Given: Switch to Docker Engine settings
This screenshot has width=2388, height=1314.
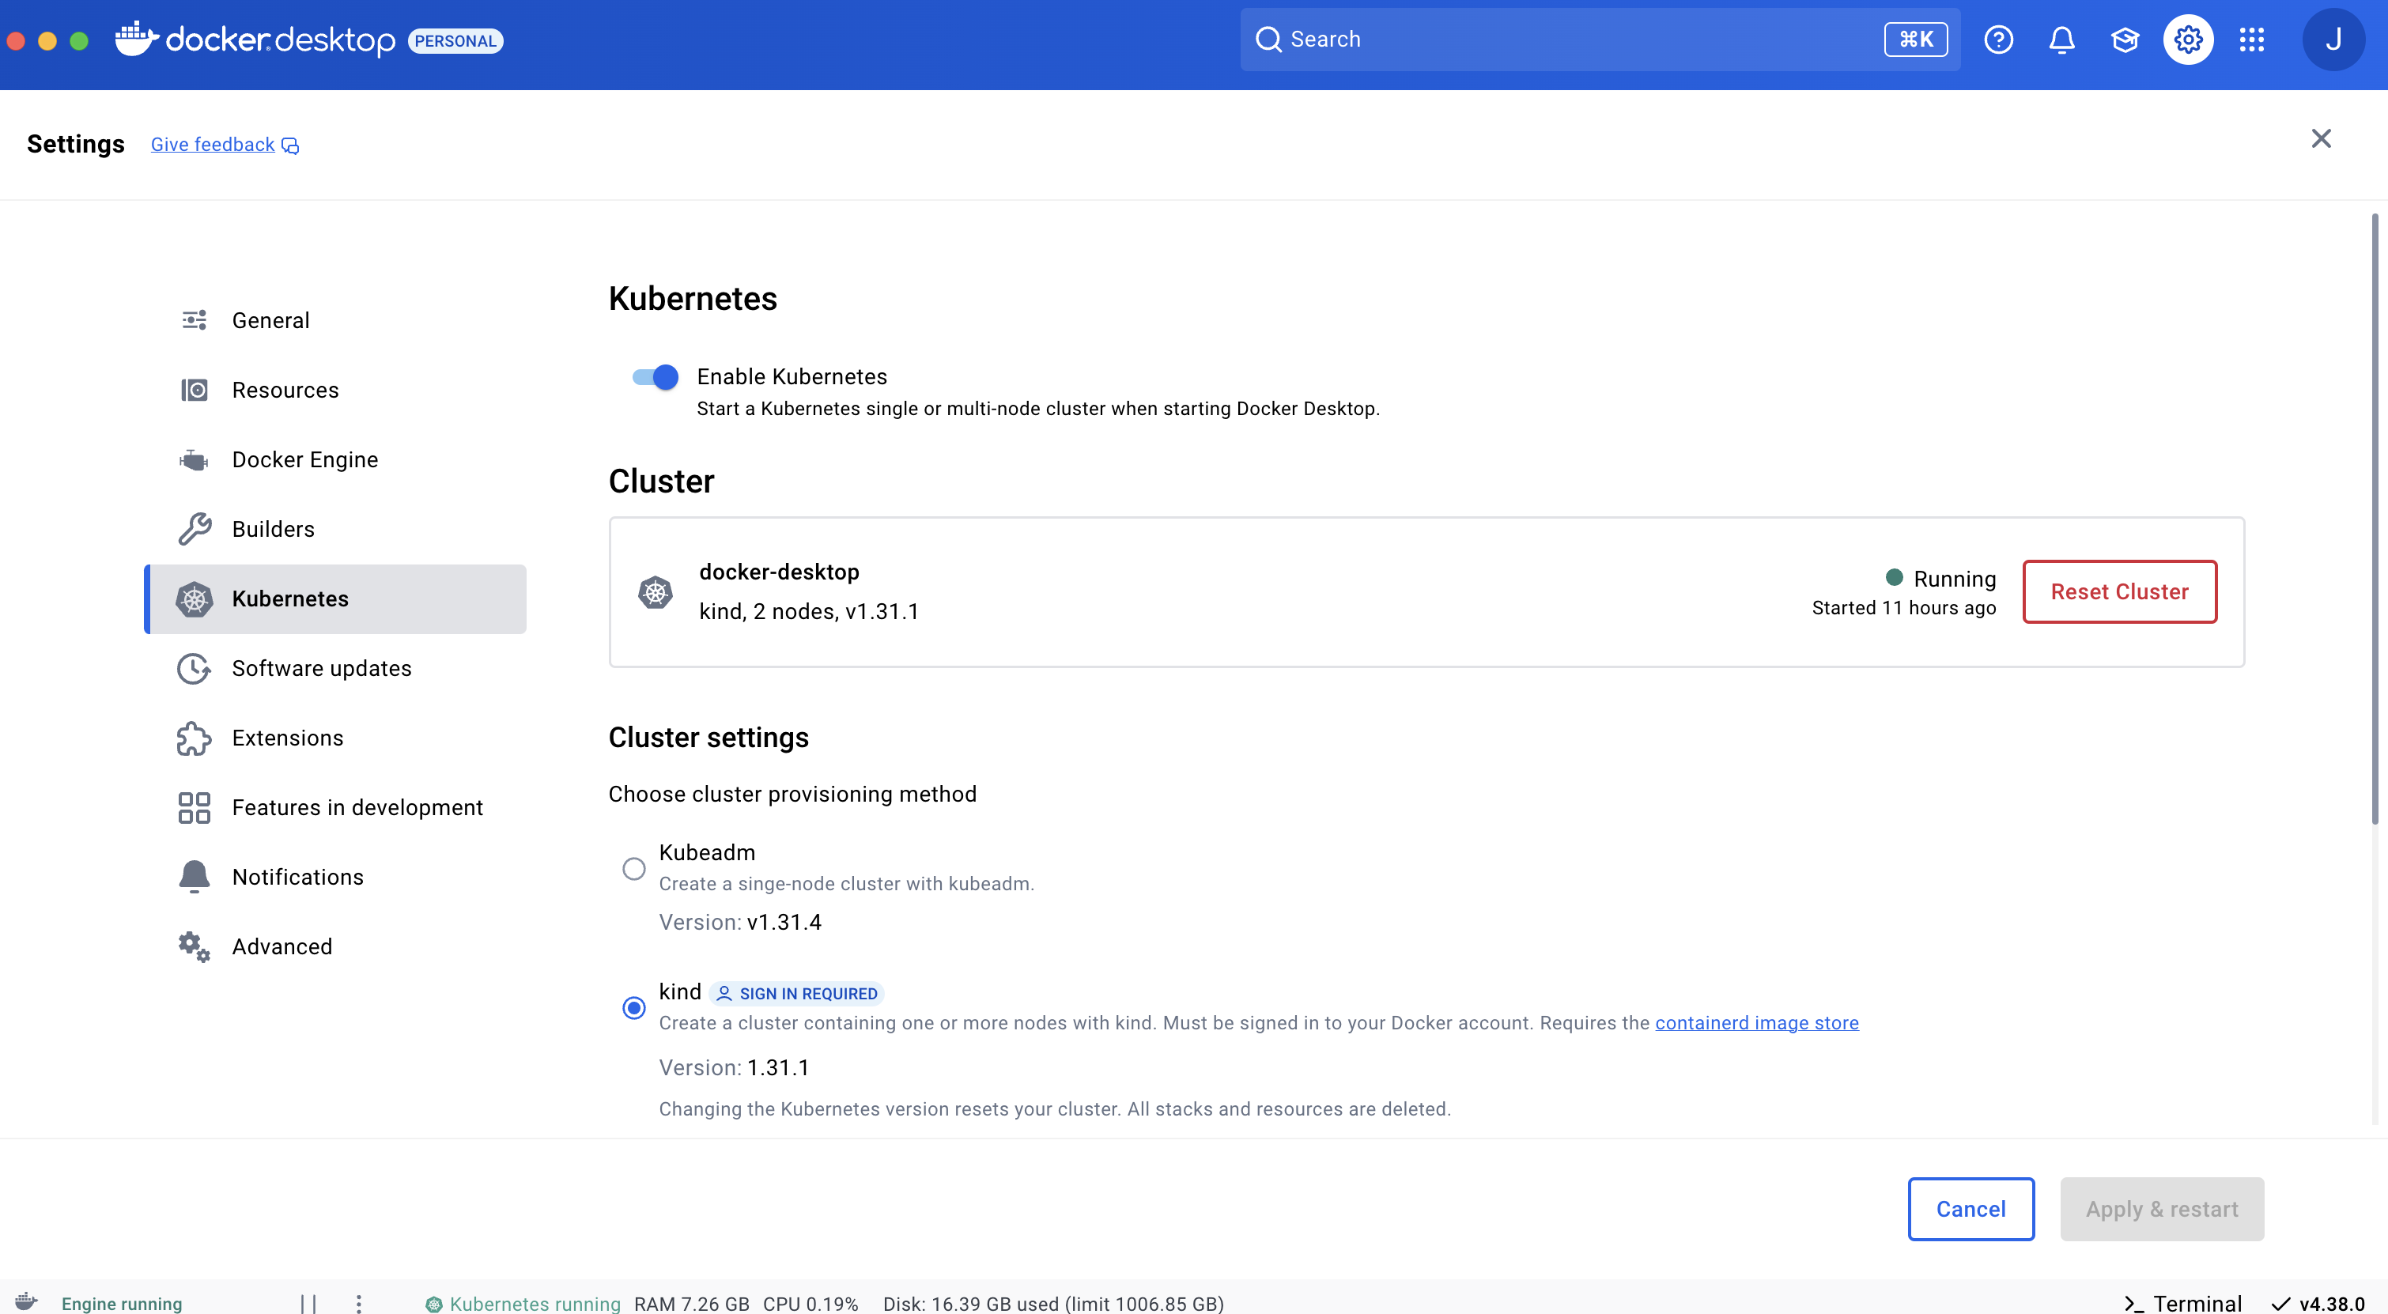Looking at the screenshot, I should click(x=304, y=459).
